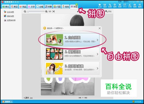This screenshot has width=144, height=104.
Task: Click the arrow chevron on 自由拼图 row
Action: point(98,40)
